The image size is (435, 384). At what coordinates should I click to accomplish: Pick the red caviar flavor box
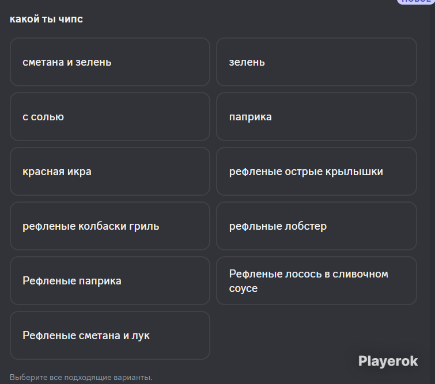110,171
